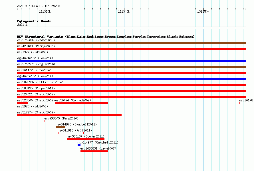Click the nsv517274 (Shaikh2009) red bar
This screenshot has width=254, height=171.
[69, 115]
